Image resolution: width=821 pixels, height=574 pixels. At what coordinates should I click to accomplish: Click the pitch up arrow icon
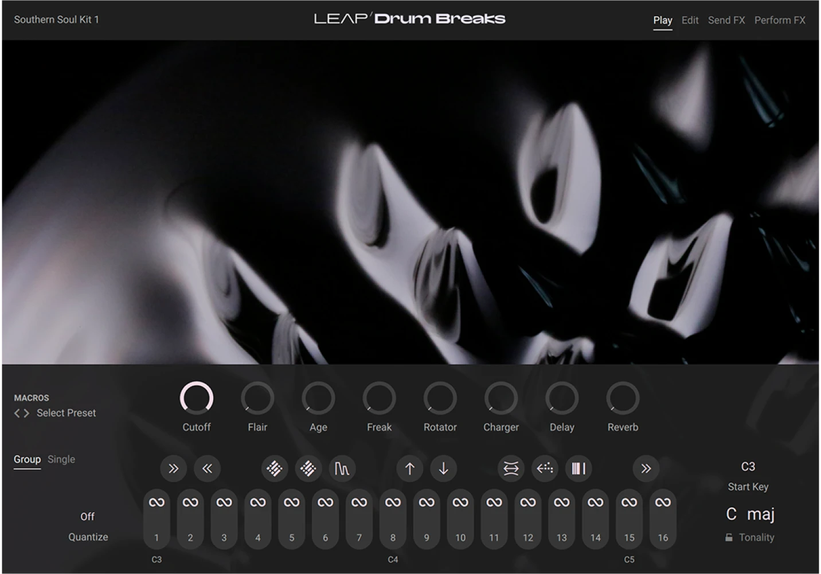(x=409, y=468)
